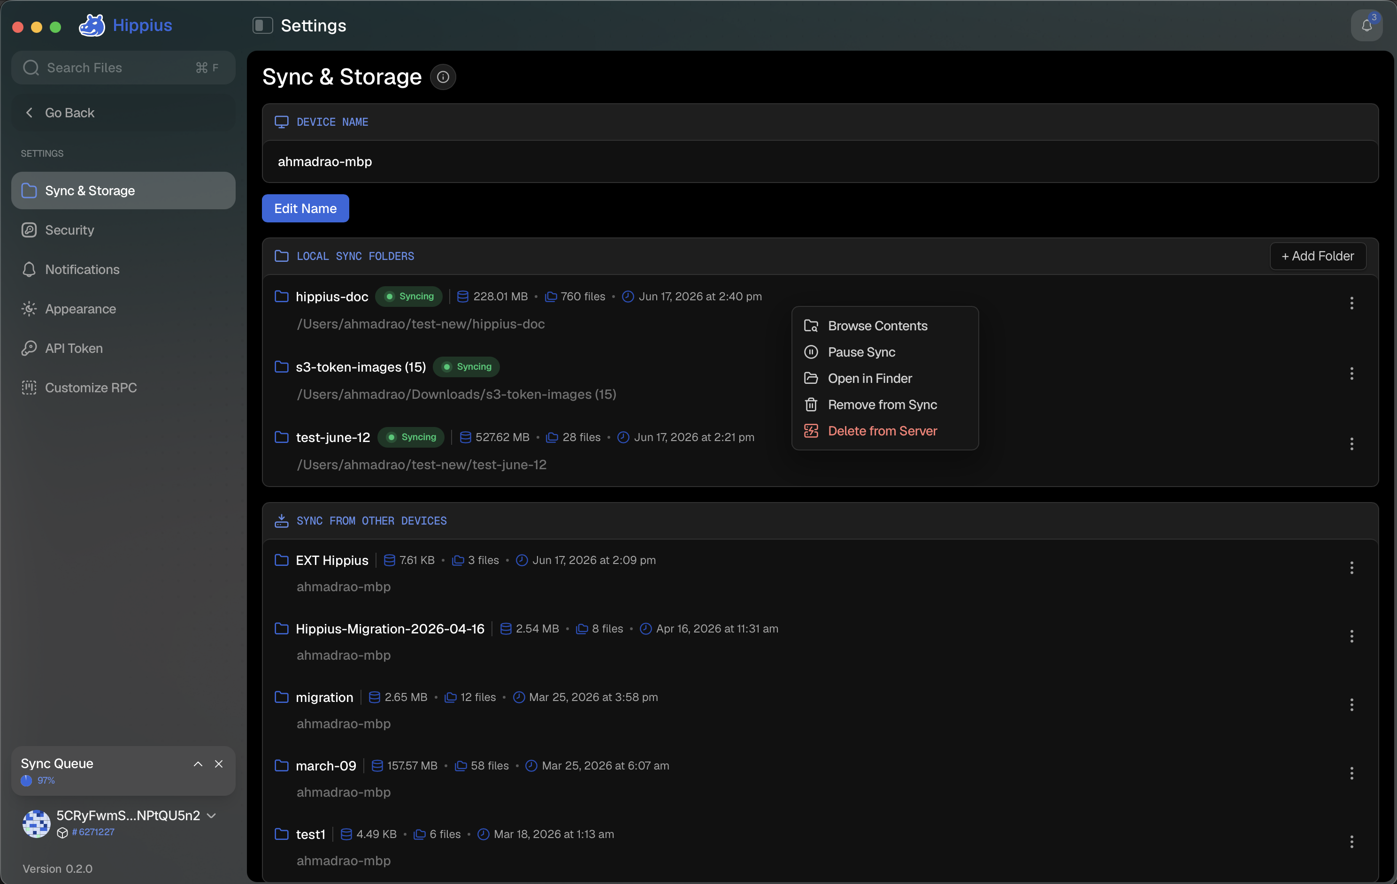The width and height of the screenshot is (1397, 884).
Task: Open the Security settings section
Action: click(123, 230)
